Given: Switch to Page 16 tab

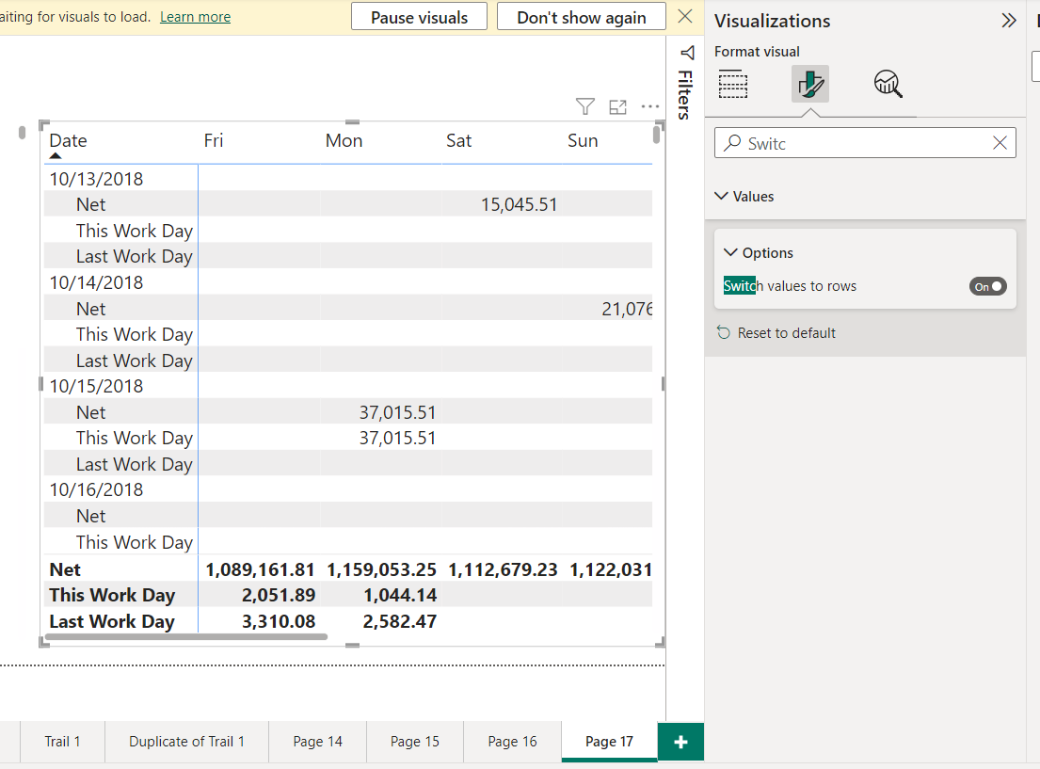Looking at the screenshot, I should 512,741.
